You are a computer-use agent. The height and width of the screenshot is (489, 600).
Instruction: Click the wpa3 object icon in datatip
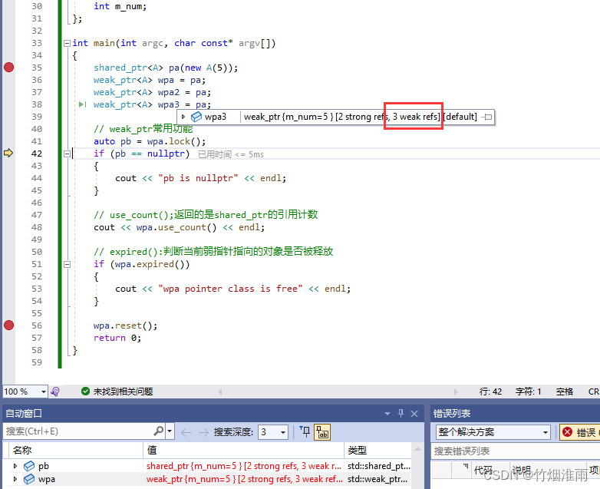click(x=196, y=117)
